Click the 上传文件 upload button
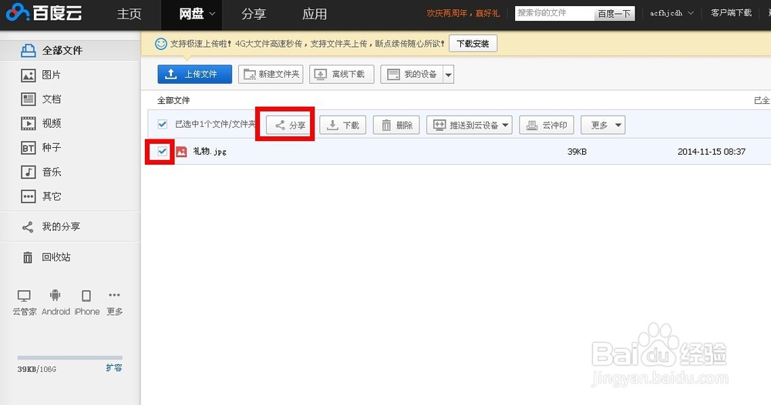This screenshot has height=405, width=771. 195,74
